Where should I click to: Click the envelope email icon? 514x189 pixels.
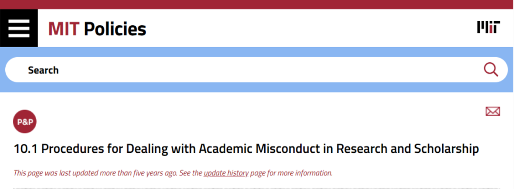pos(493,111)
